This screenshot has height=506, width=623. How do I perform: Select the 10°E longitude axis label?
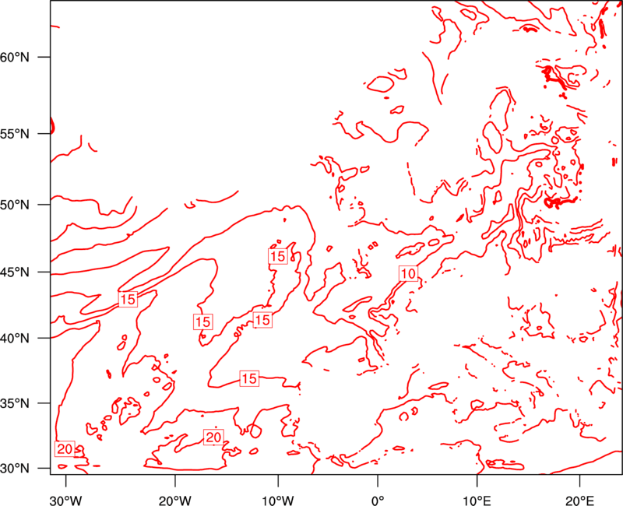477,501
